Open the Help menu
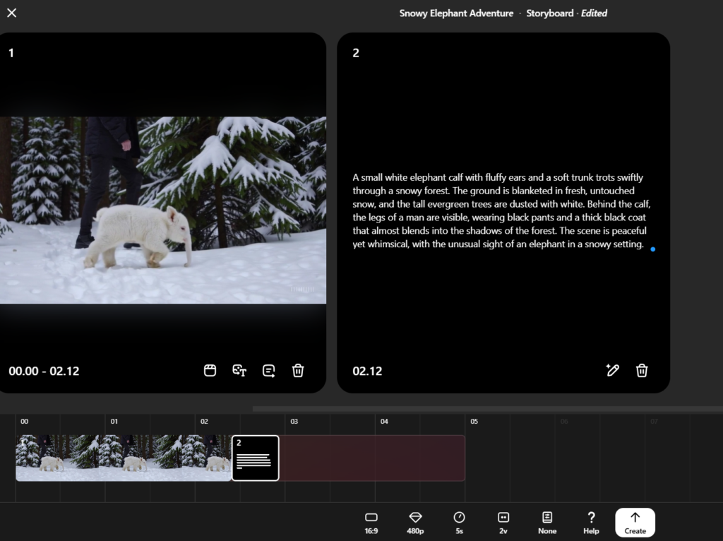 point(591,523)
